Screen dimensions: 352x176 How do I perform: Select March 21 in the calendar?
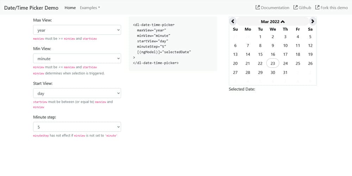pos(248,63)
